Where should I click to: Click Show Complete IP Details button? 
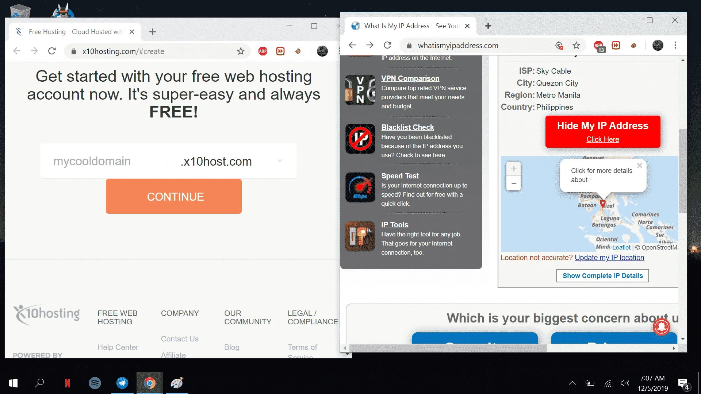click(x=603, y=276)
